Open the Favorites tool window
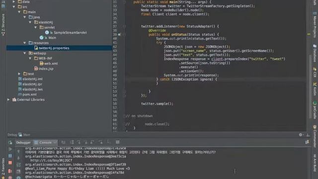The width and height of the screenshot is (318, 179). (x=3, y=168)
